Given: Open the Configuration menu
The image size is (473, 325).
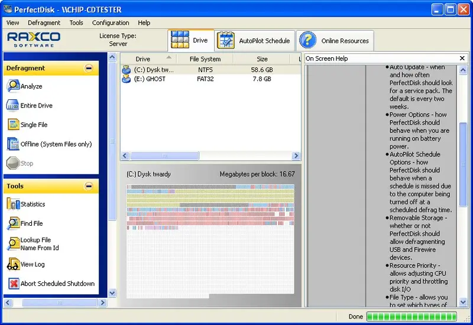Looking at the screenshot, I should click(x=111, y=22).
